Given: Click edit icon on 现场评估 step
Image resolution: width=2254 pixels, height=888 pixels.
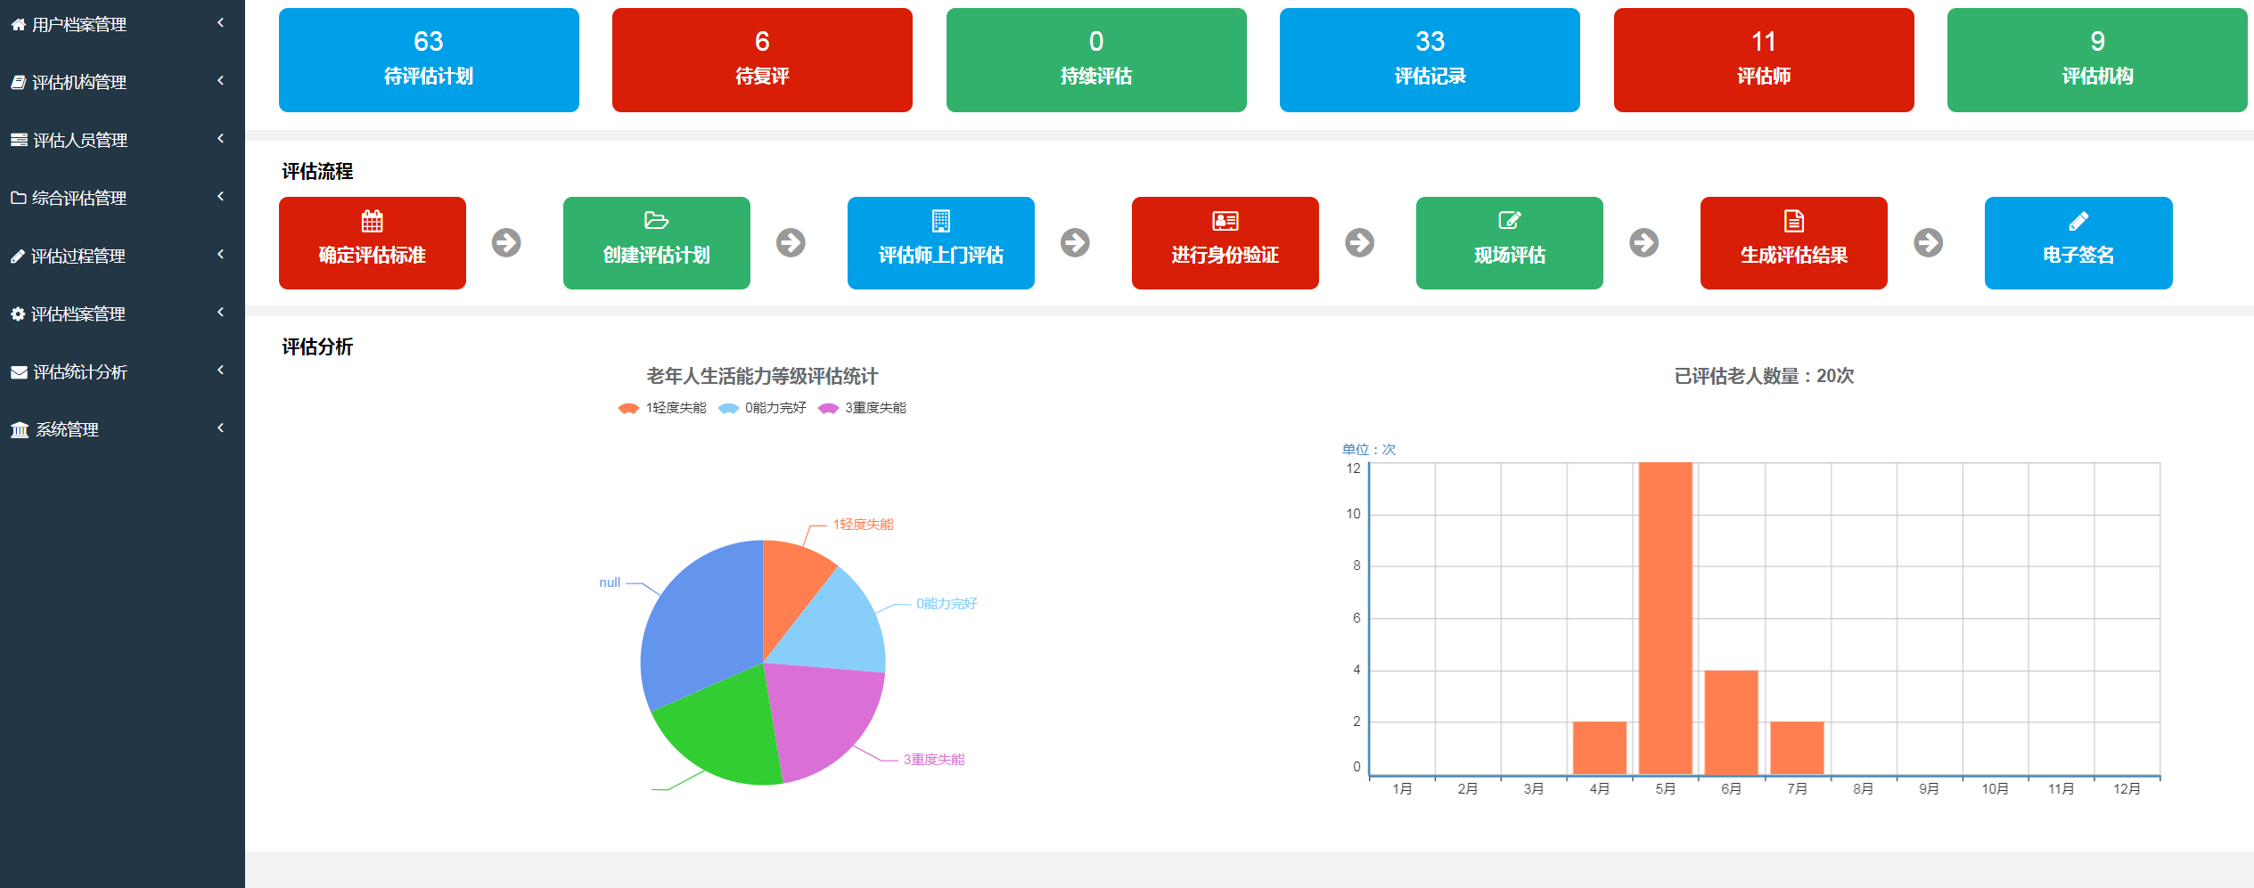Looking at the screenshot, I should pyautogui.click(x=1509, y=221).
